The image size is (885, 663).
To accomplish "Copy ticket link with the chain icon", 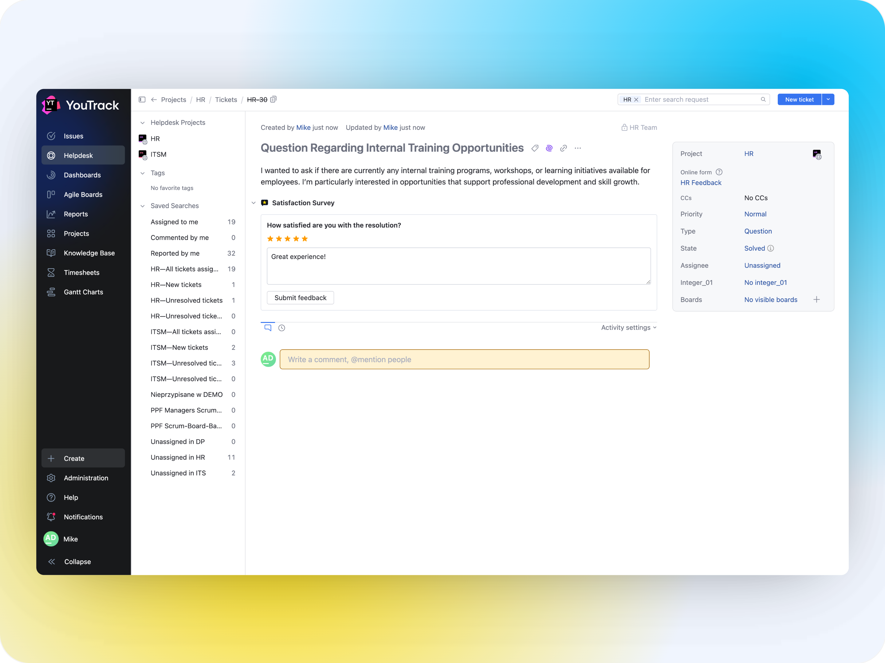I will [x=563, y=148].
